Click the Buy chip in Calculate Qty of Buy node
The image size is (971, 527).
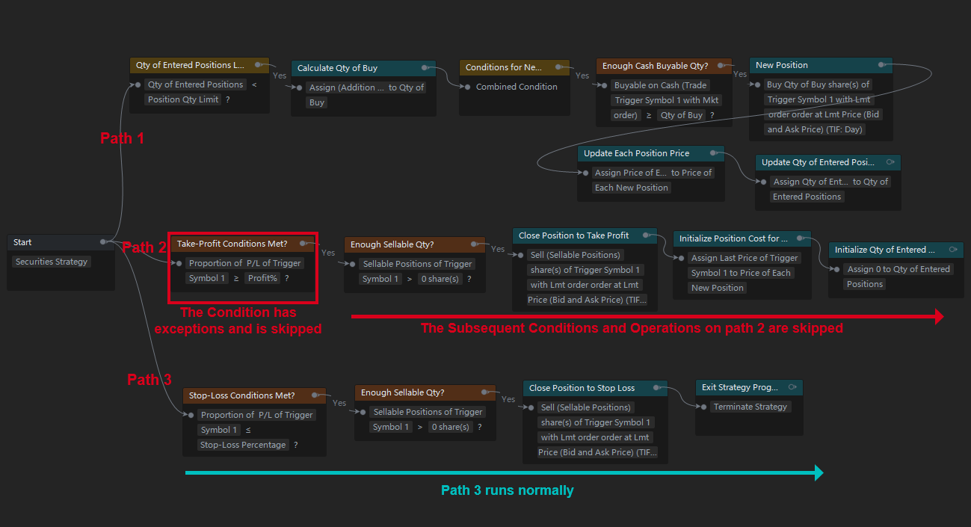pos(317,102)
